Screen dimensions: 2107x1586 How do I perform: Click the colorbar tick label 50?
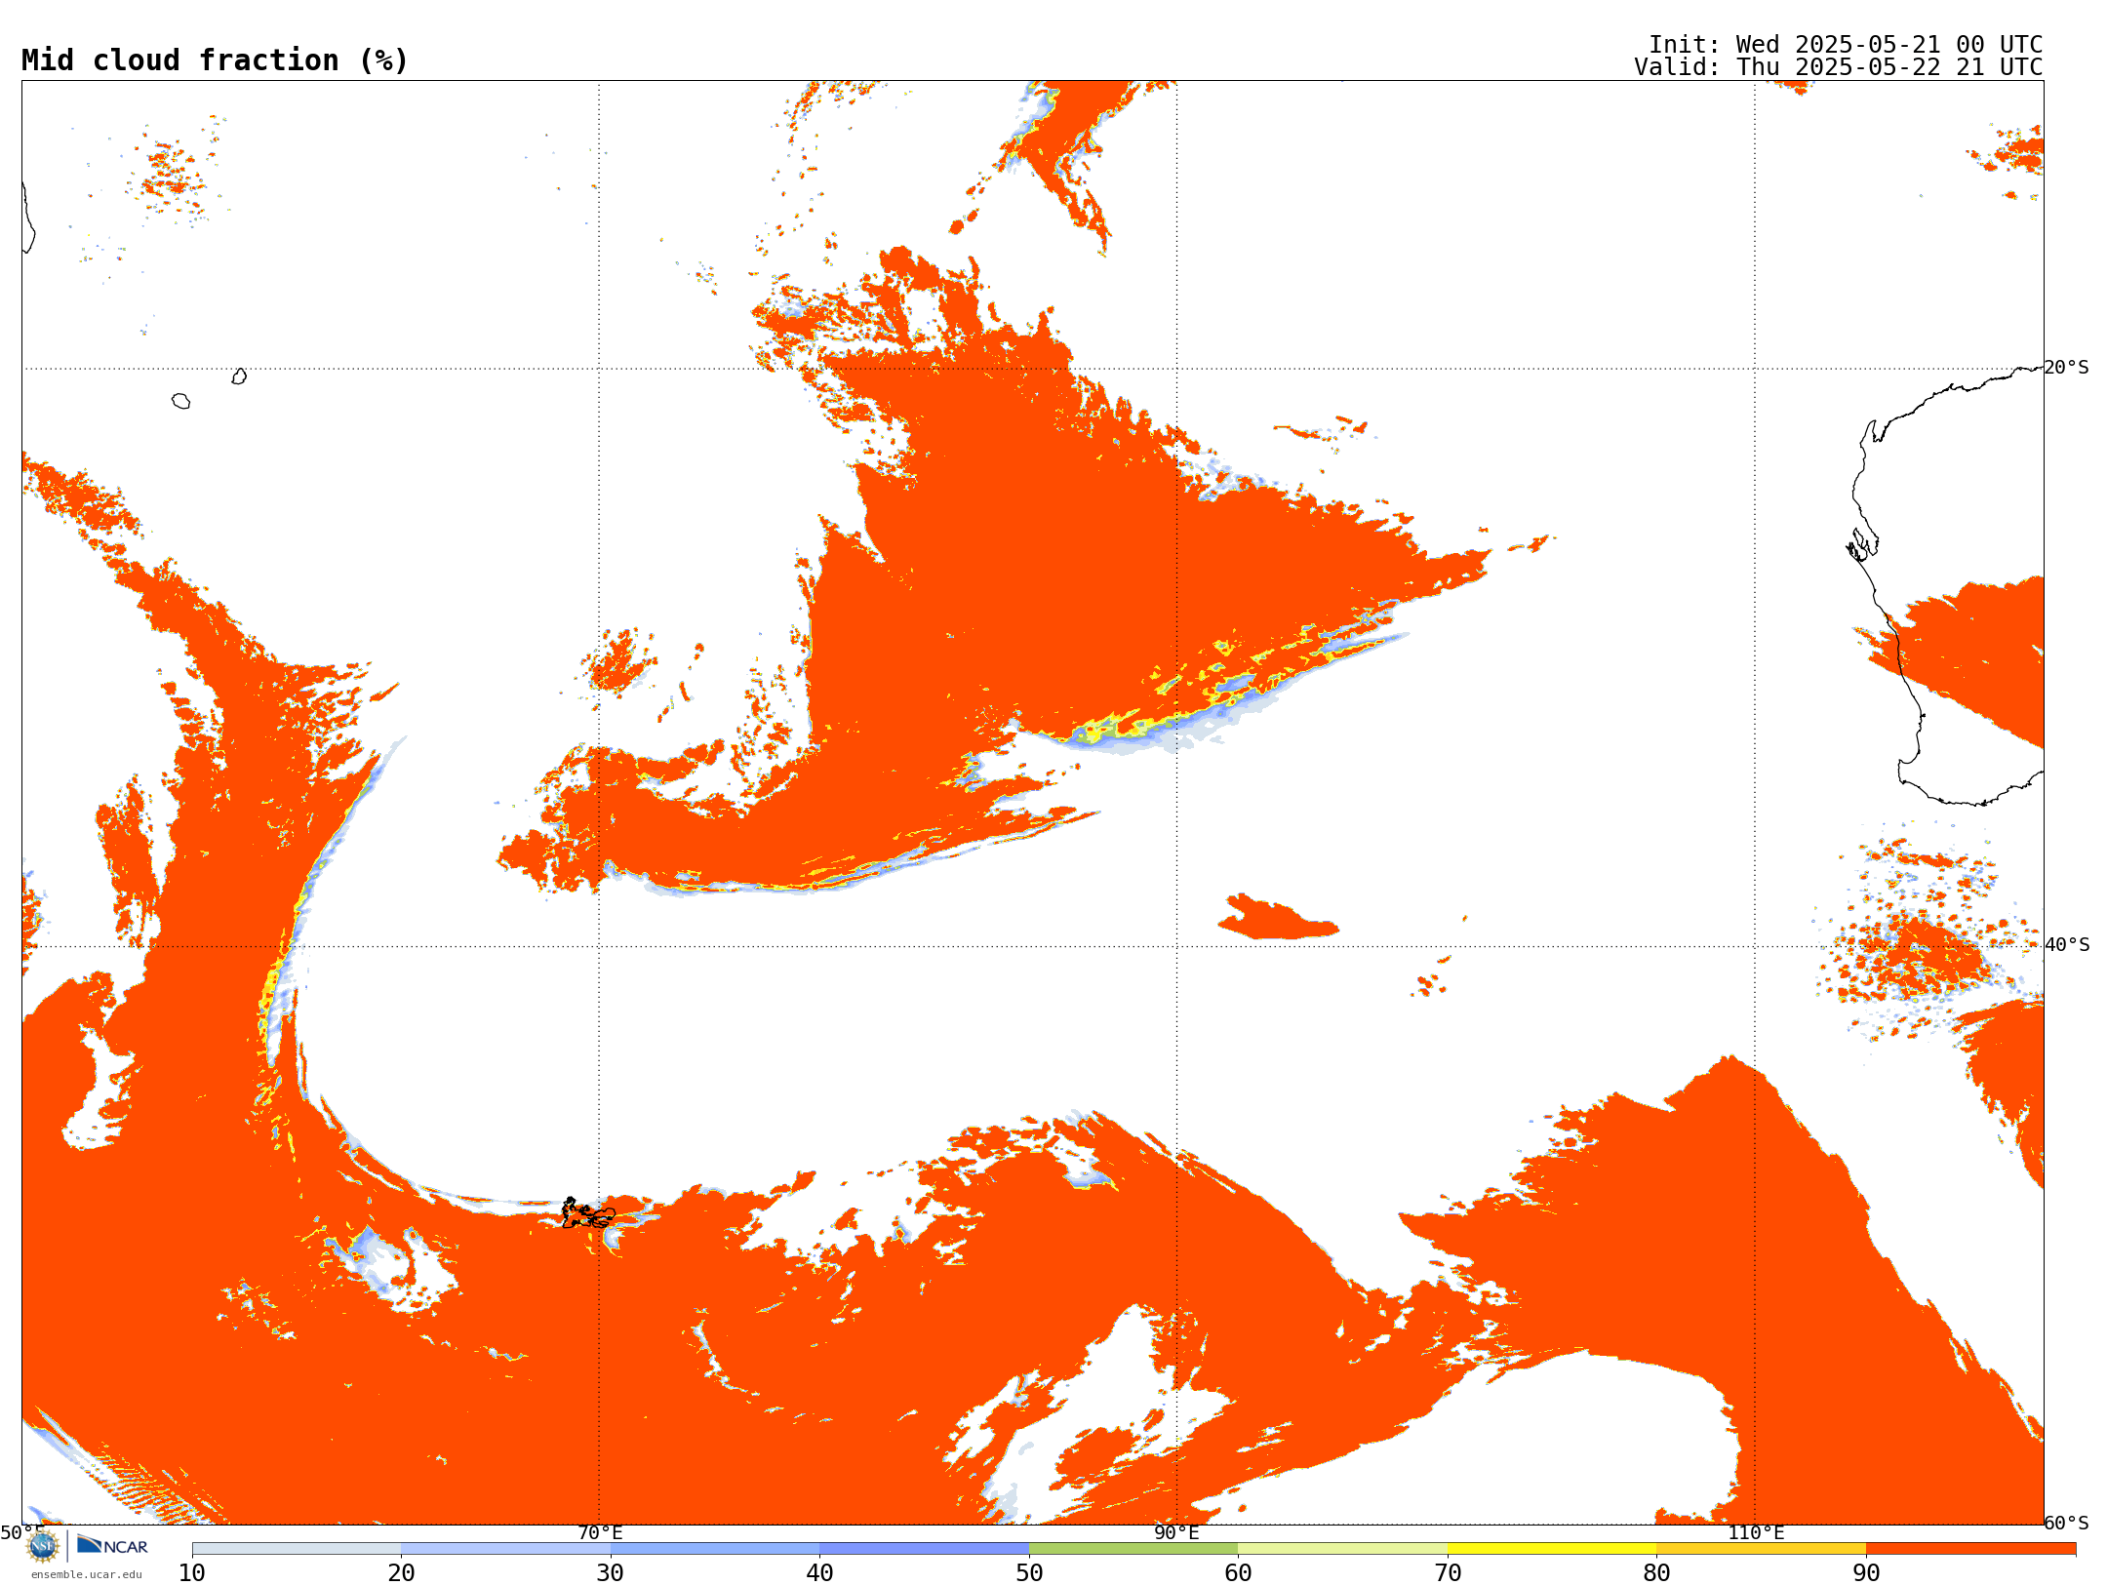click(x=1029, y=1573)
